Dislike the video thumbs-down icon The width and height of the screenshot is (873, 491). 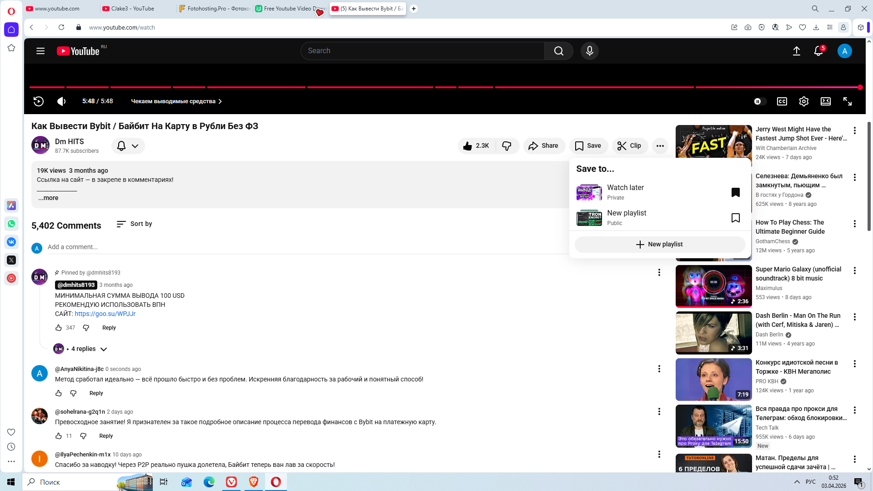click(x=507, y=146)
